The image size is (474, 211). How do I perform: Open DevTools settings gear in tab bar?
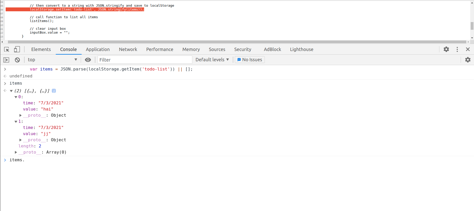click(446, 49)
